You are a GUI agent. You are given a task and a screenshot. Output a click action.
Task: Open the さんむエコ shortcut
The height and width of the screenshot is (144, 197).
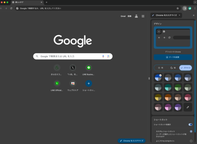click(57, 70)
